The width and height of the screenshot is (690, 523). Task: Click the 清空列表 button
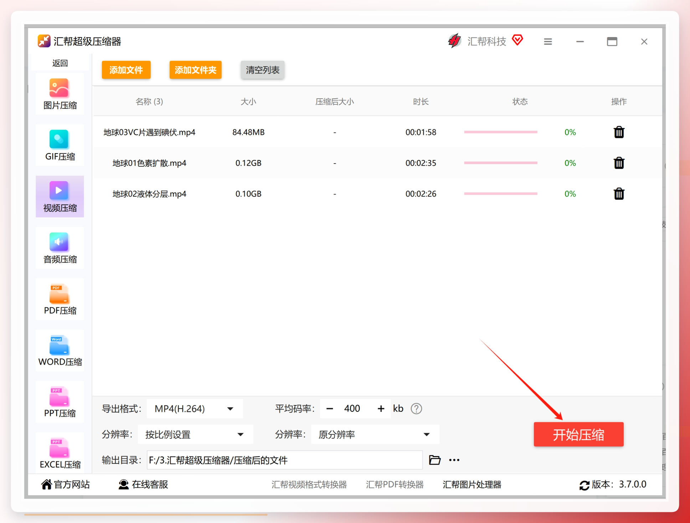(x=263, y=70)
